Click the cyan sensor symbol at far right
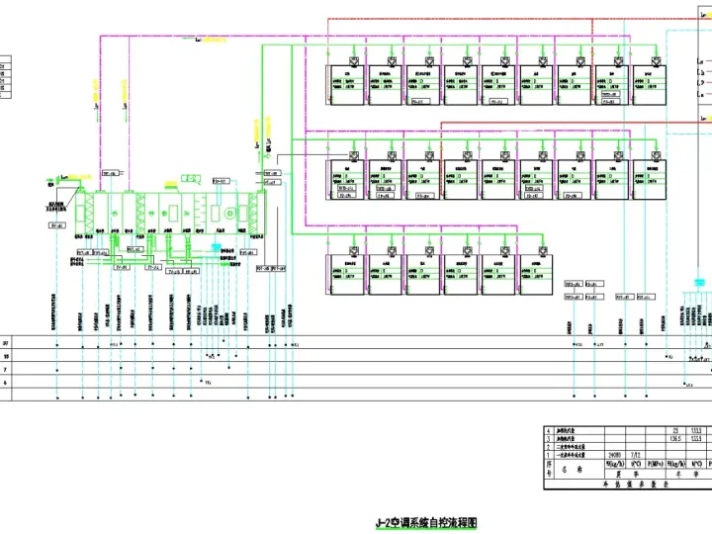Image resolution: width=712 pixels, height=534 pixels. click(699, 283)
